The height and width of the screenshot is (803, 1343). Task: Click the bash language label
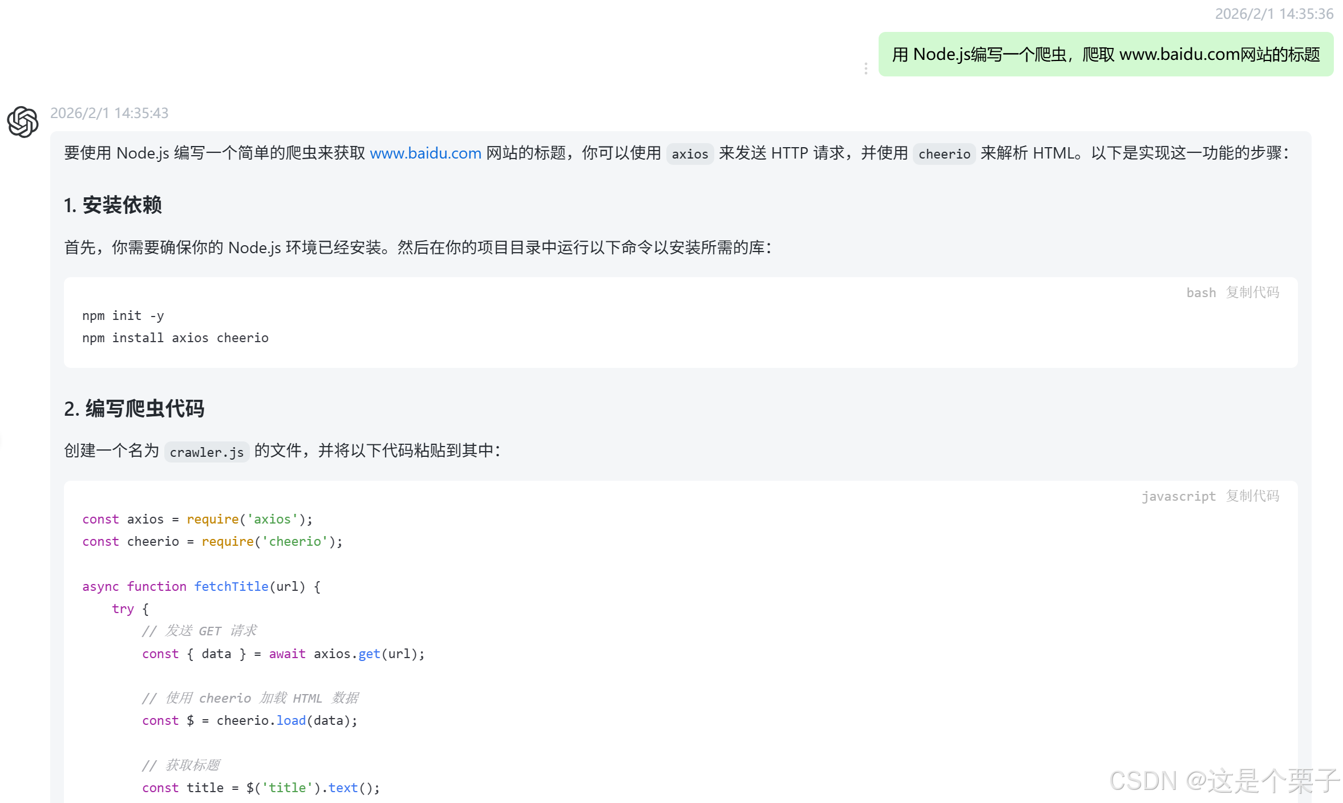[1200, 293]
